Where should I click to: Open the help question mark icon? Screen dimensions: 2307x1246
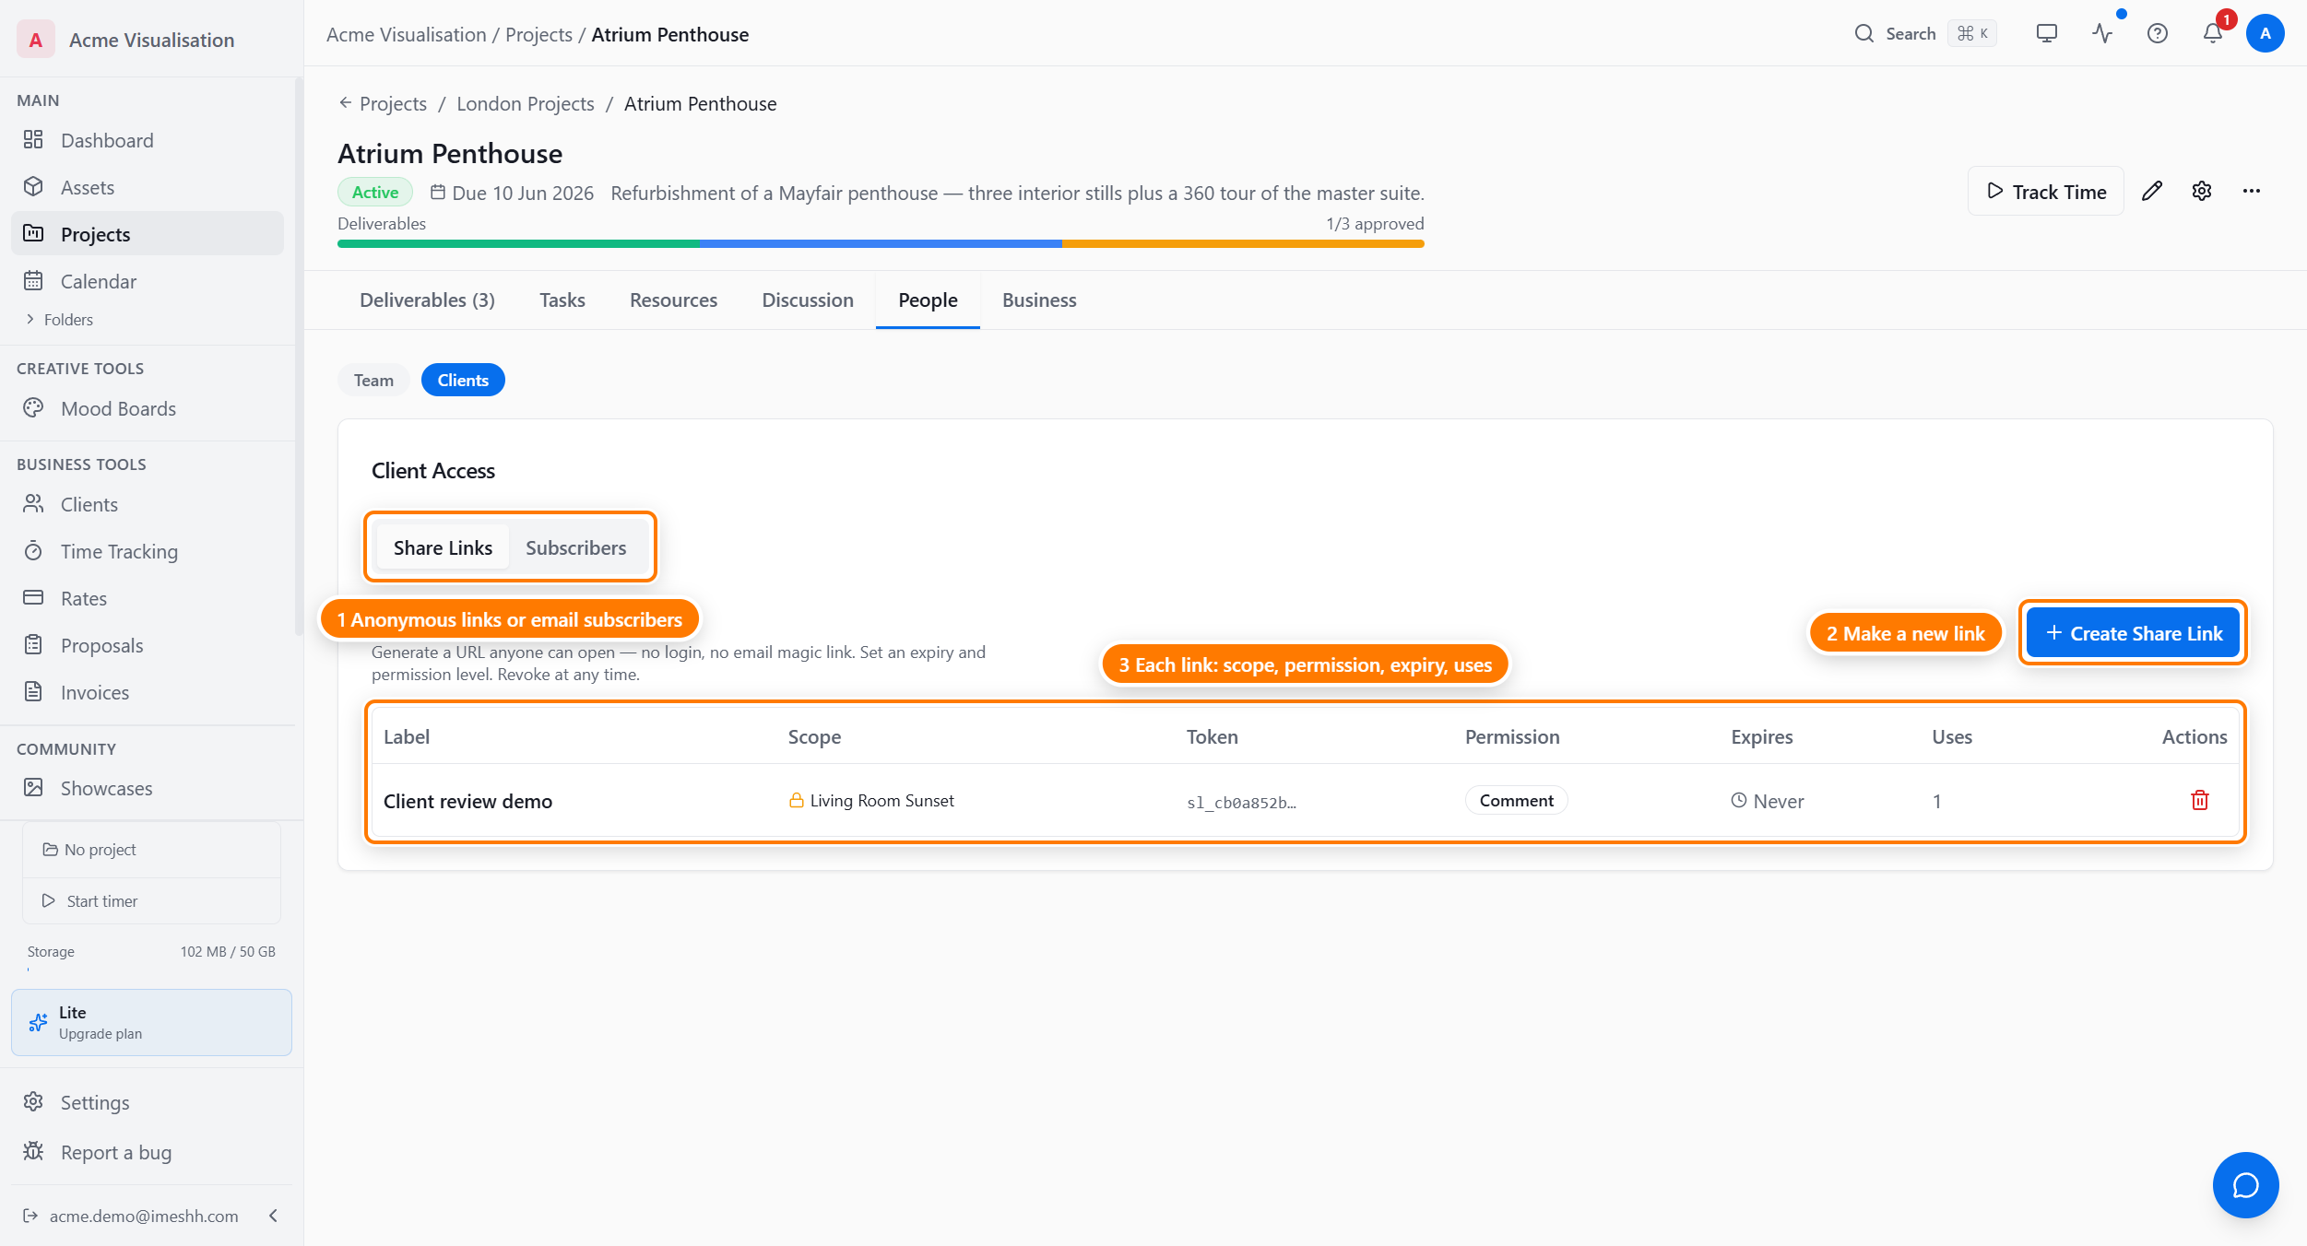2158,34
